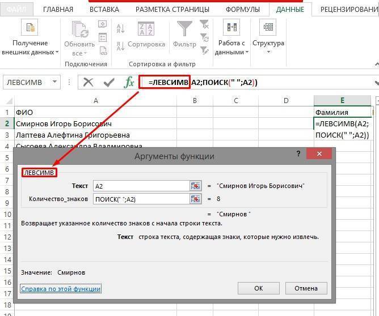Open Получение внешних данных menu
Image resolution: width=379 pixels, height=316 pixels.
tap(30, 38)
